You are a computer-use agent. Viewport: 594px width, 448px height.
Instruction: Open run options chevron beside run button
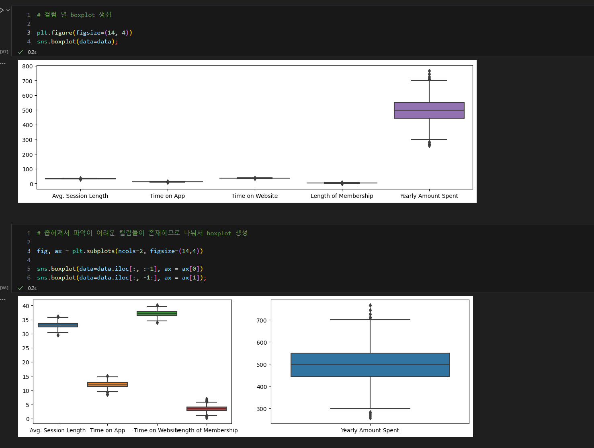[8, 10]
